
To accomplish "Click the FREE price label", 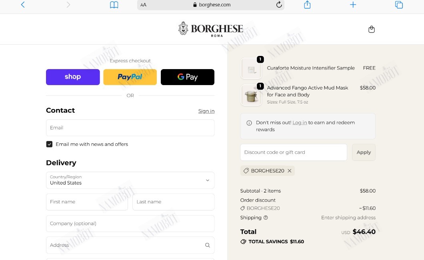I will point(369,68).
